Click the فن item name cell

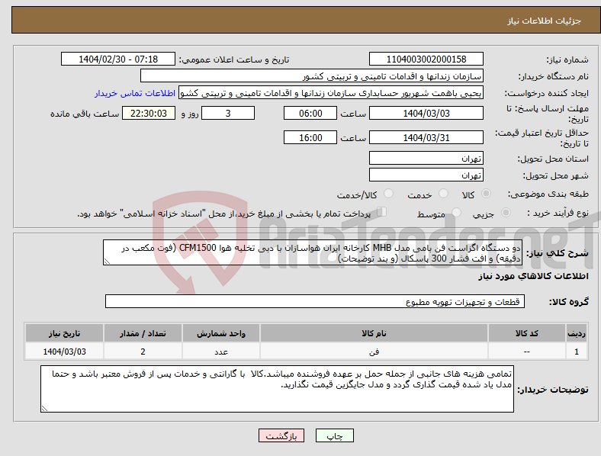(374, 352)
